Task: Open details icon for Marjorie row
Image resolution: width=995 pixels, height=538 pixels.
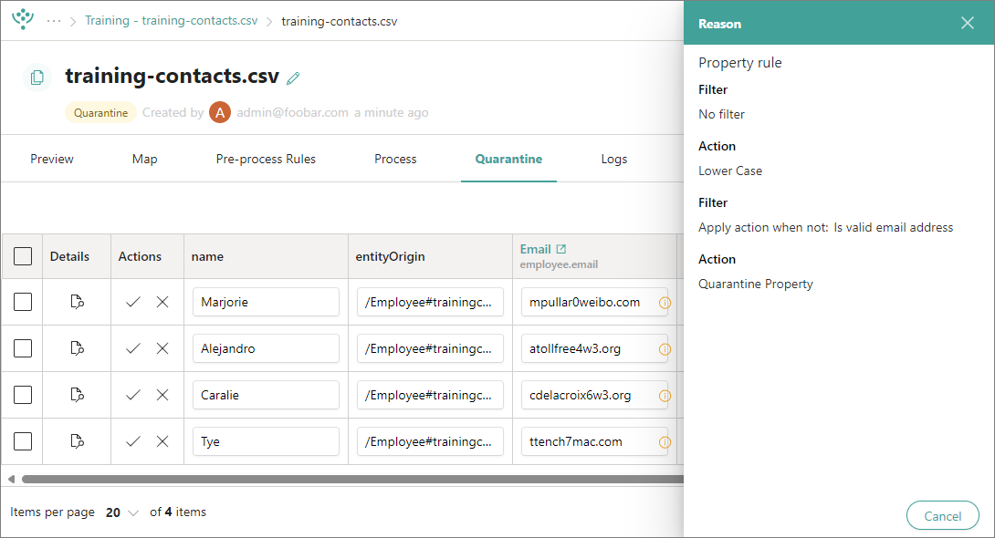Action: pyautogui.click(x=77, y=302)
